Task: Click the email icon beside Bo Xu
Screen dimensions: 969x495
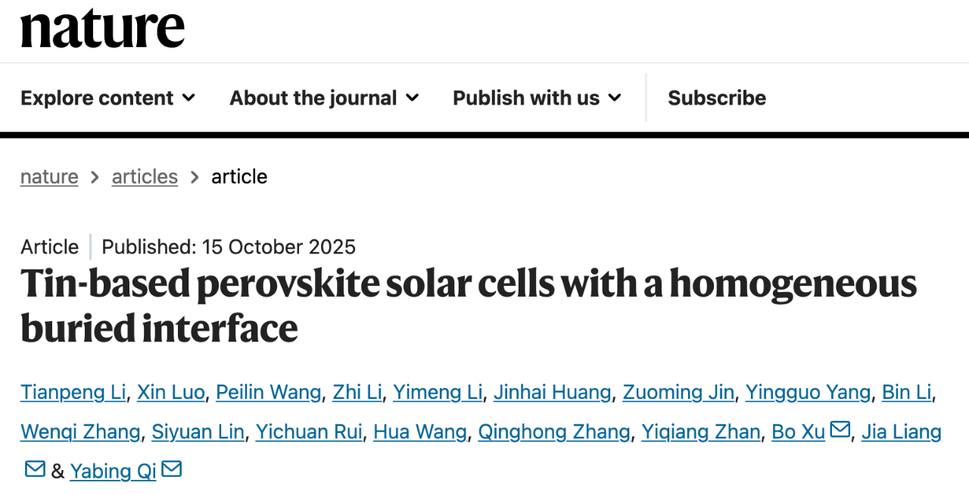Action: click(x=840, y=430)
